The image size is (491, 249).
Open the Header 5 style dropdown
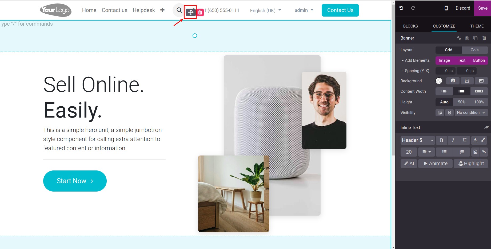pyautogui.click(x=418, y=140)
